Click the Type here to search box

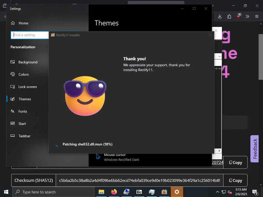tap(53, 192)
